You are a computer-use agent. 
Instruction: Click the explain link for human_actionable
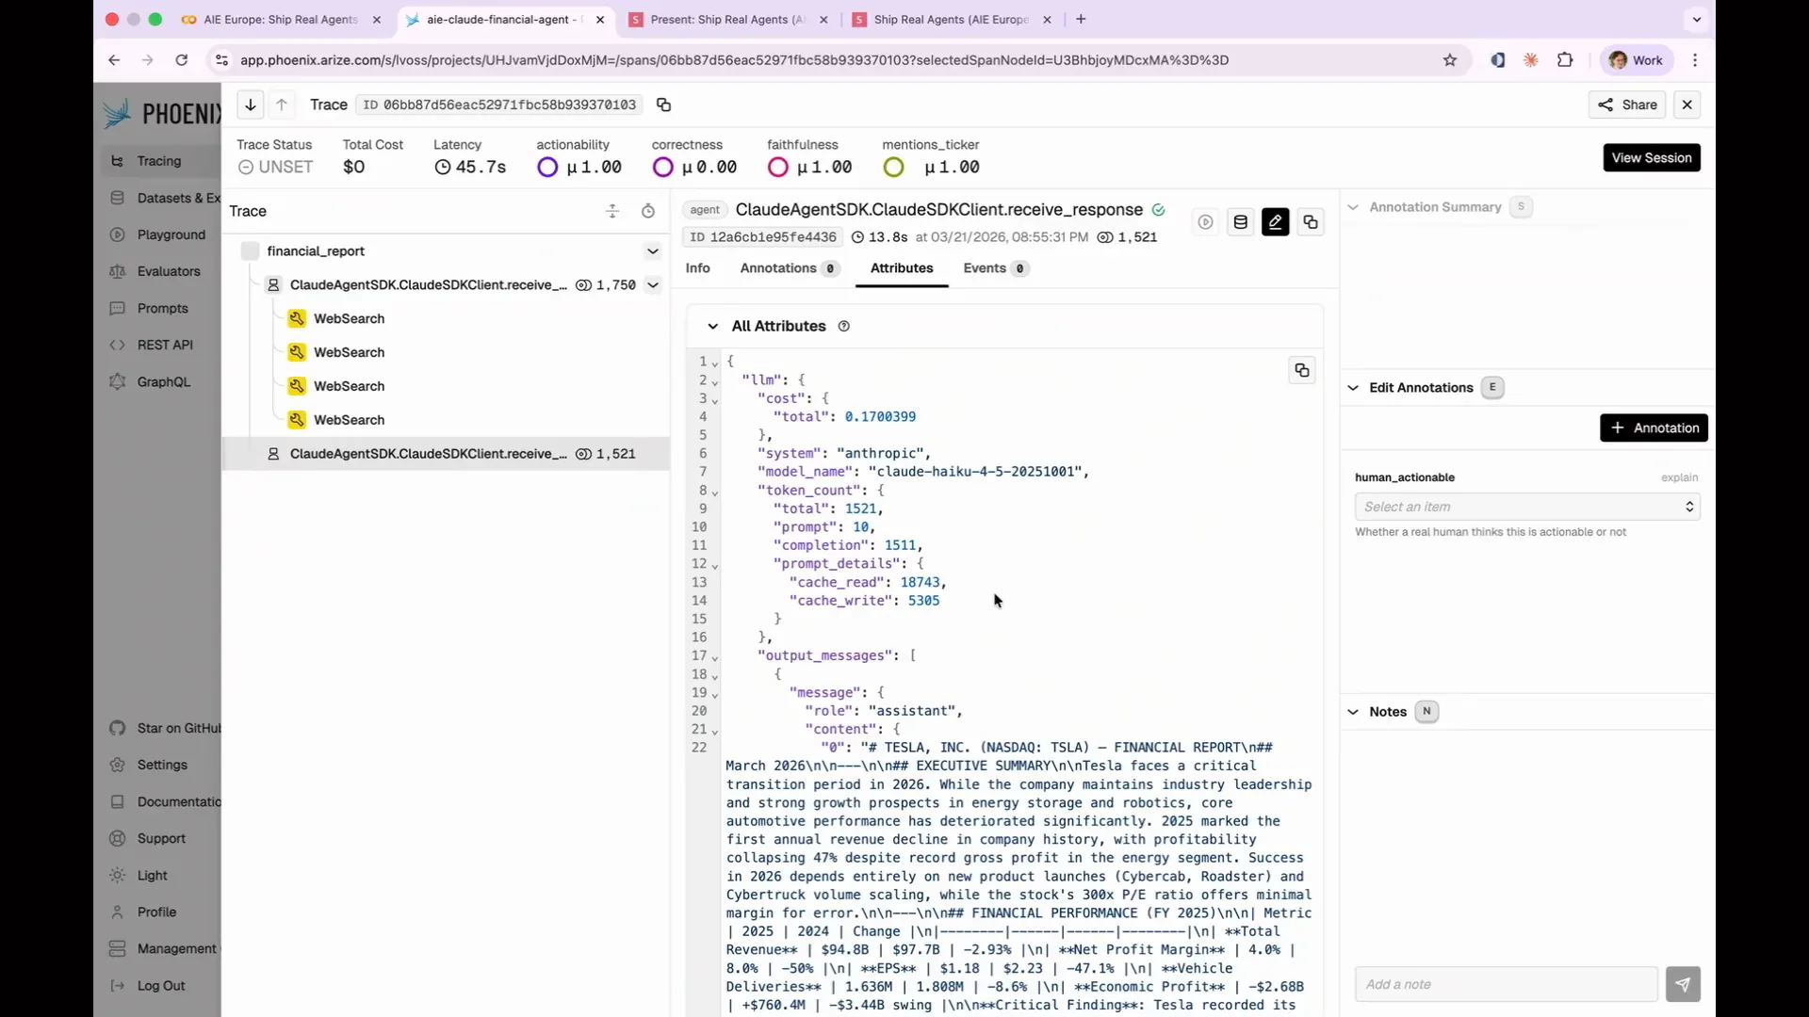[1679, 477]
